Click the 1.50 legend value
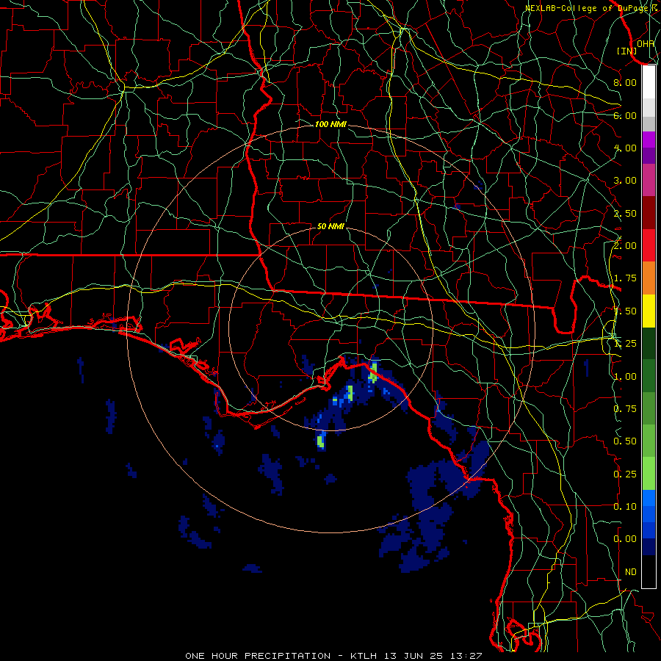This screenshot has width=661, height=661. 625,311
